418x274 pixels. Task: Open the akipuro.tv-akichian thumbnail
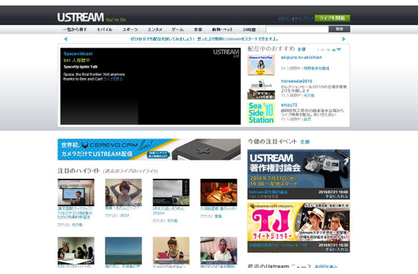pos(261,65)
